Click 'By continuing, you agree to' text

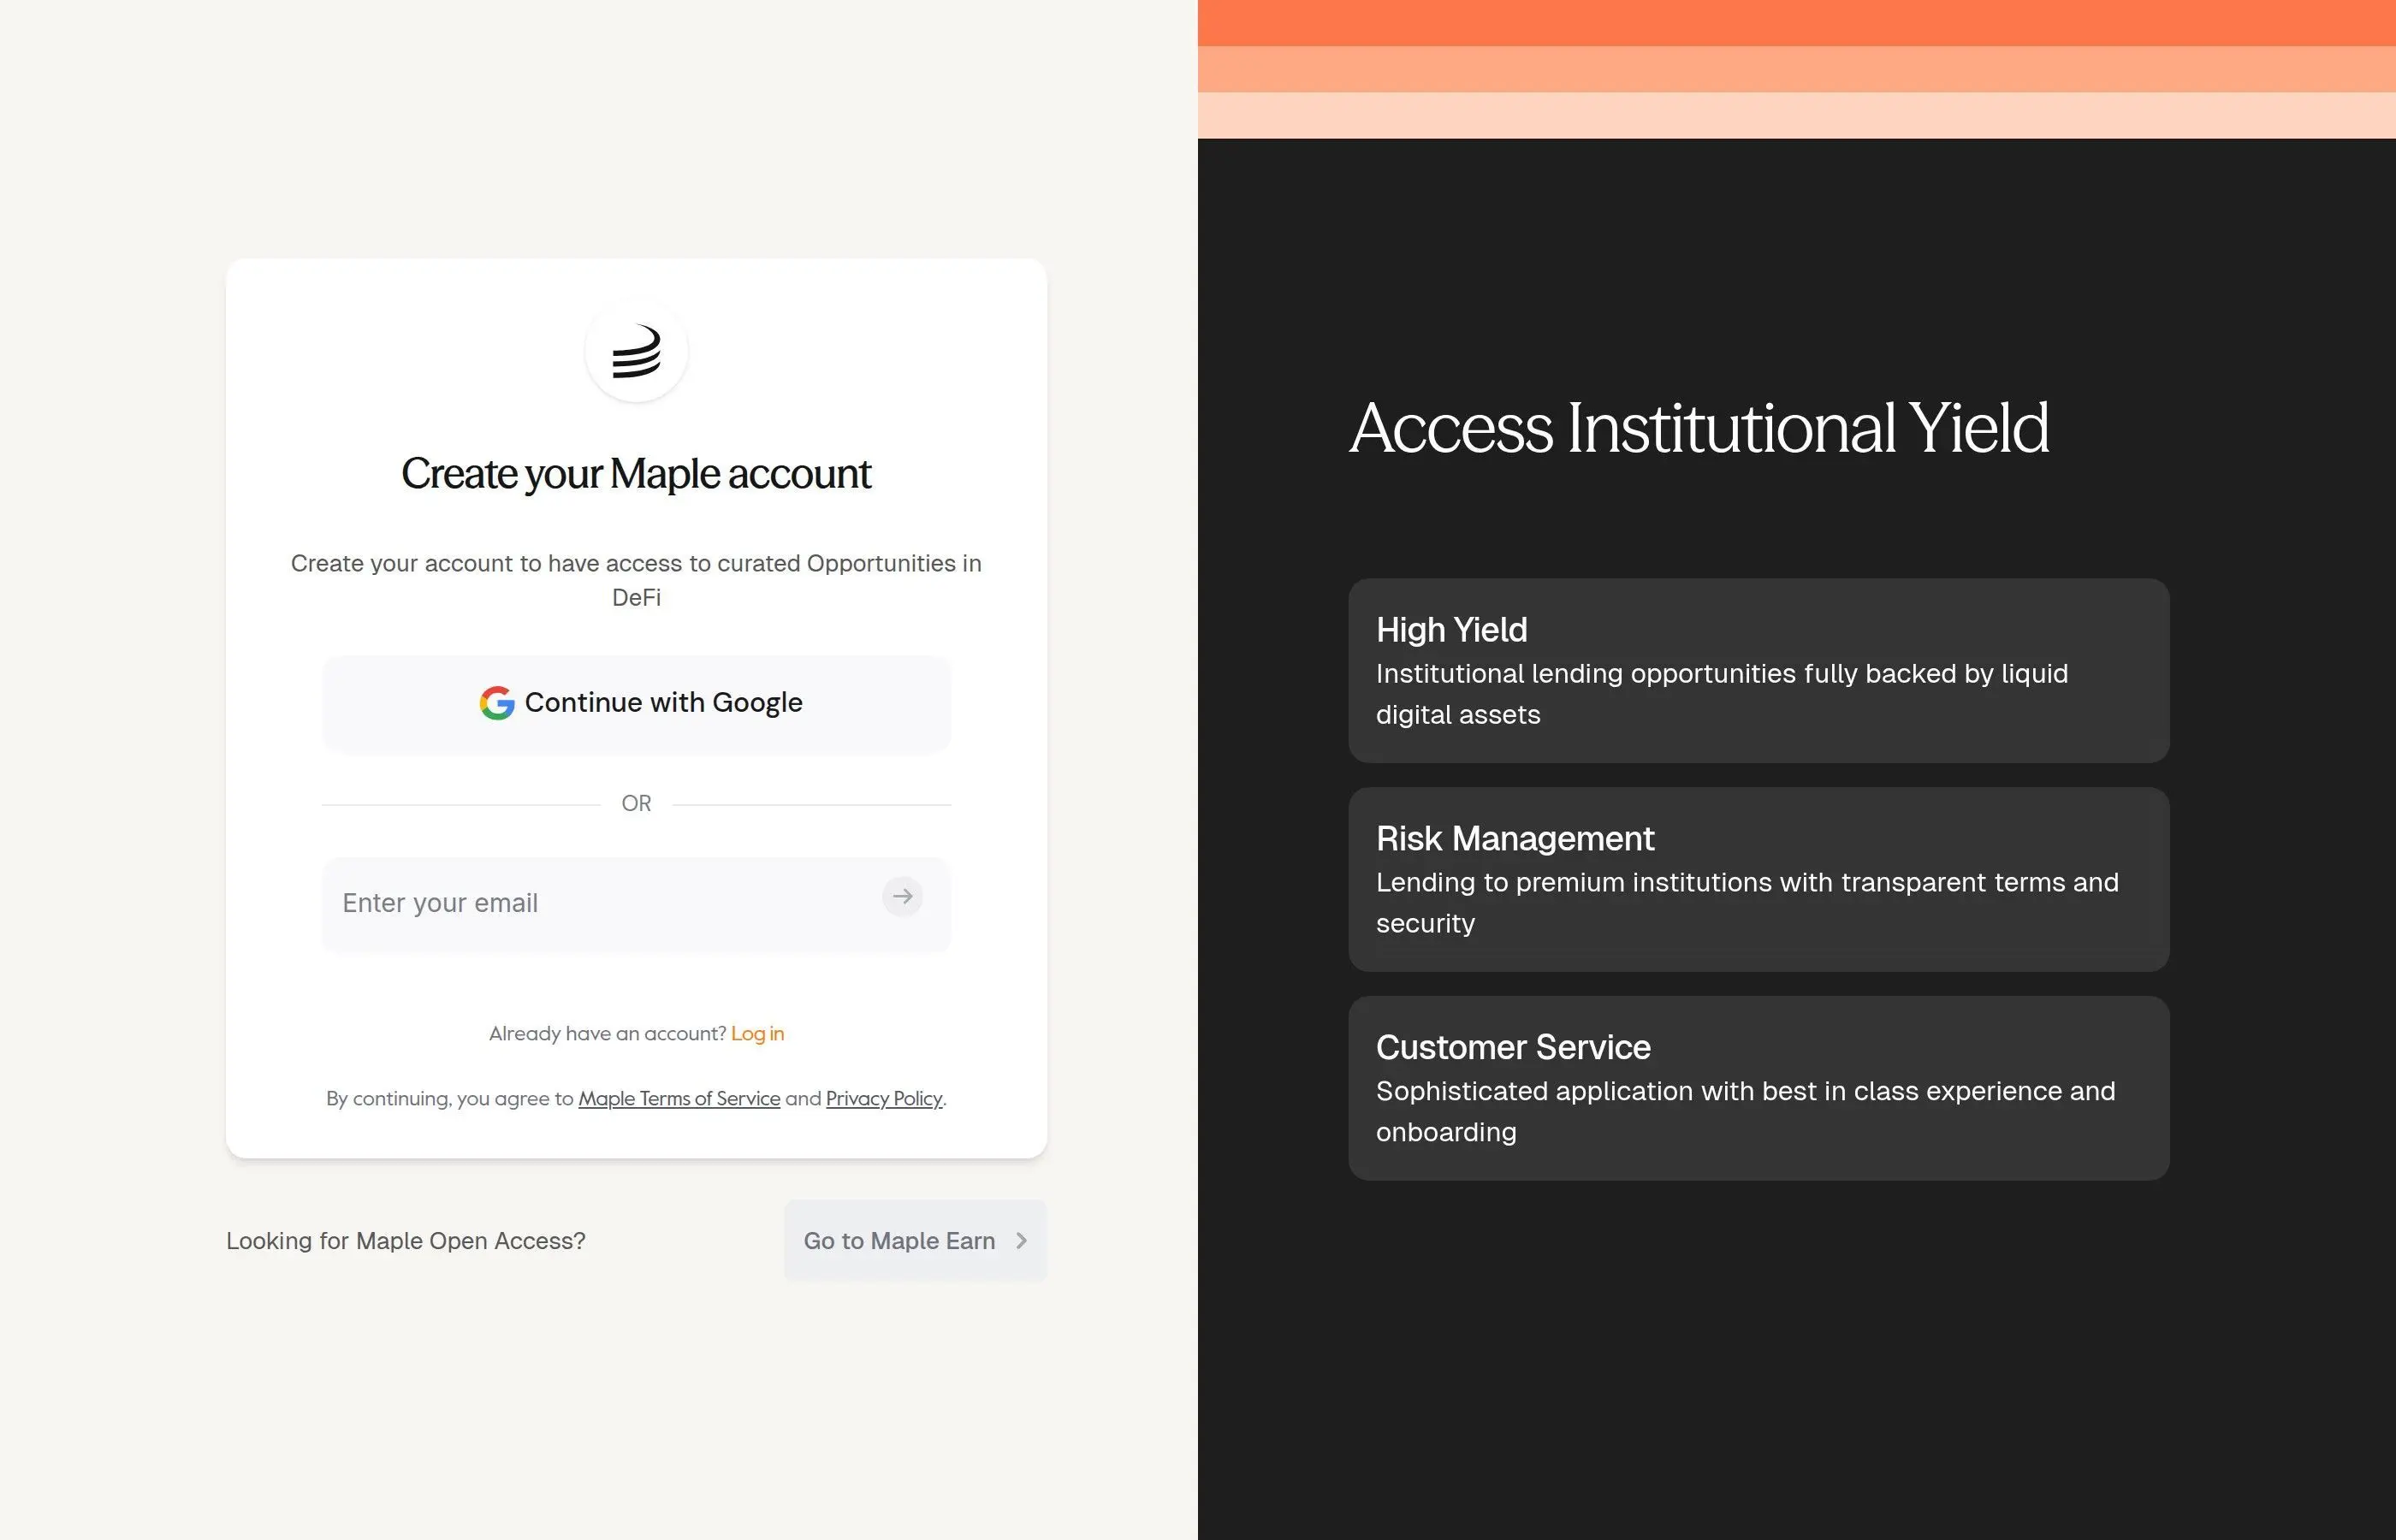(x=450, y=1098)
